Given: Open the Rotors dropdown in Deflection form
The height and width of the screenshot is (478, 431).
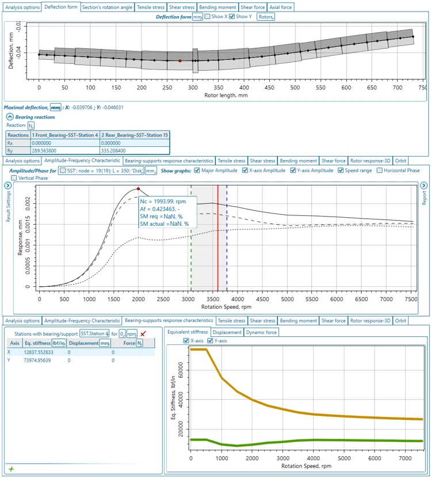Looking at the screenshot, I should (x=265, y=17).
